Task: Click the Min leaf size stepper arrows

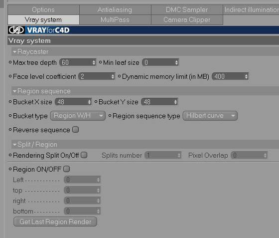Action: coord(176,62)
